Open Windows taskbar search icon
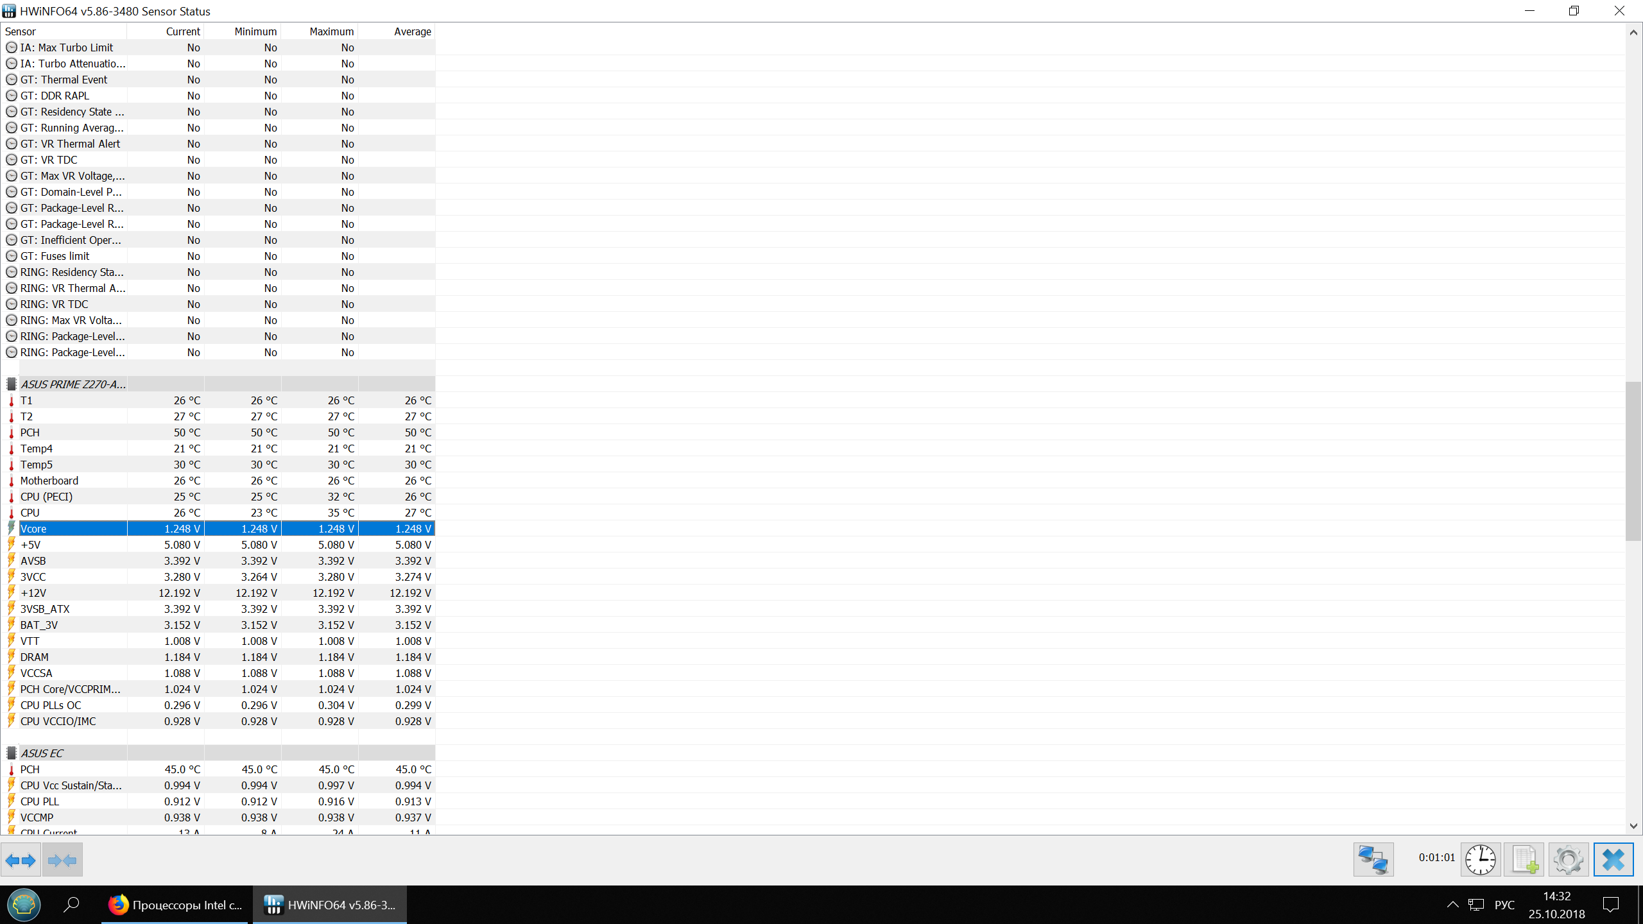1643x924 pixels. [x=71, y=905]
